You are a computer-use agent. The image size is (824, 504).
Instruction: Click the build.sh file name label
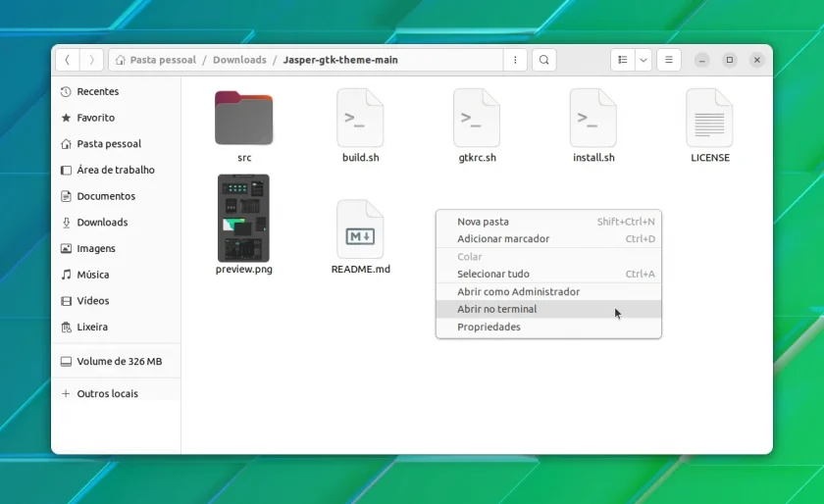[361, 158]
